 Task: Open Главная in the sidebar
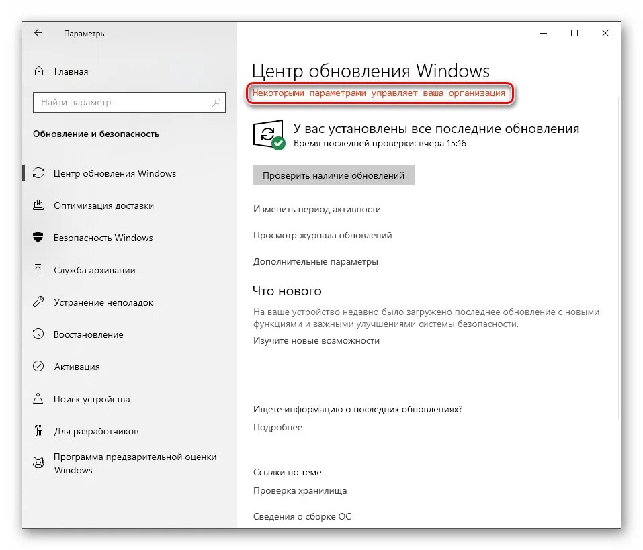(71, 72)
